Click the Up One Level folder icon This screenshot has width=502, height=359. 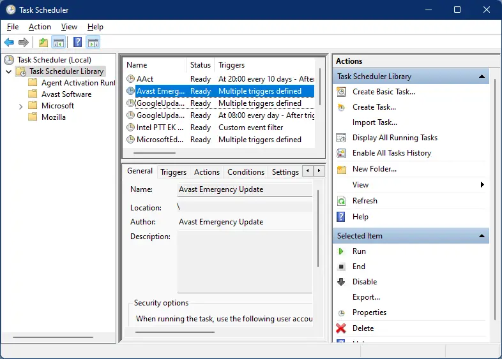coord(43,42)
